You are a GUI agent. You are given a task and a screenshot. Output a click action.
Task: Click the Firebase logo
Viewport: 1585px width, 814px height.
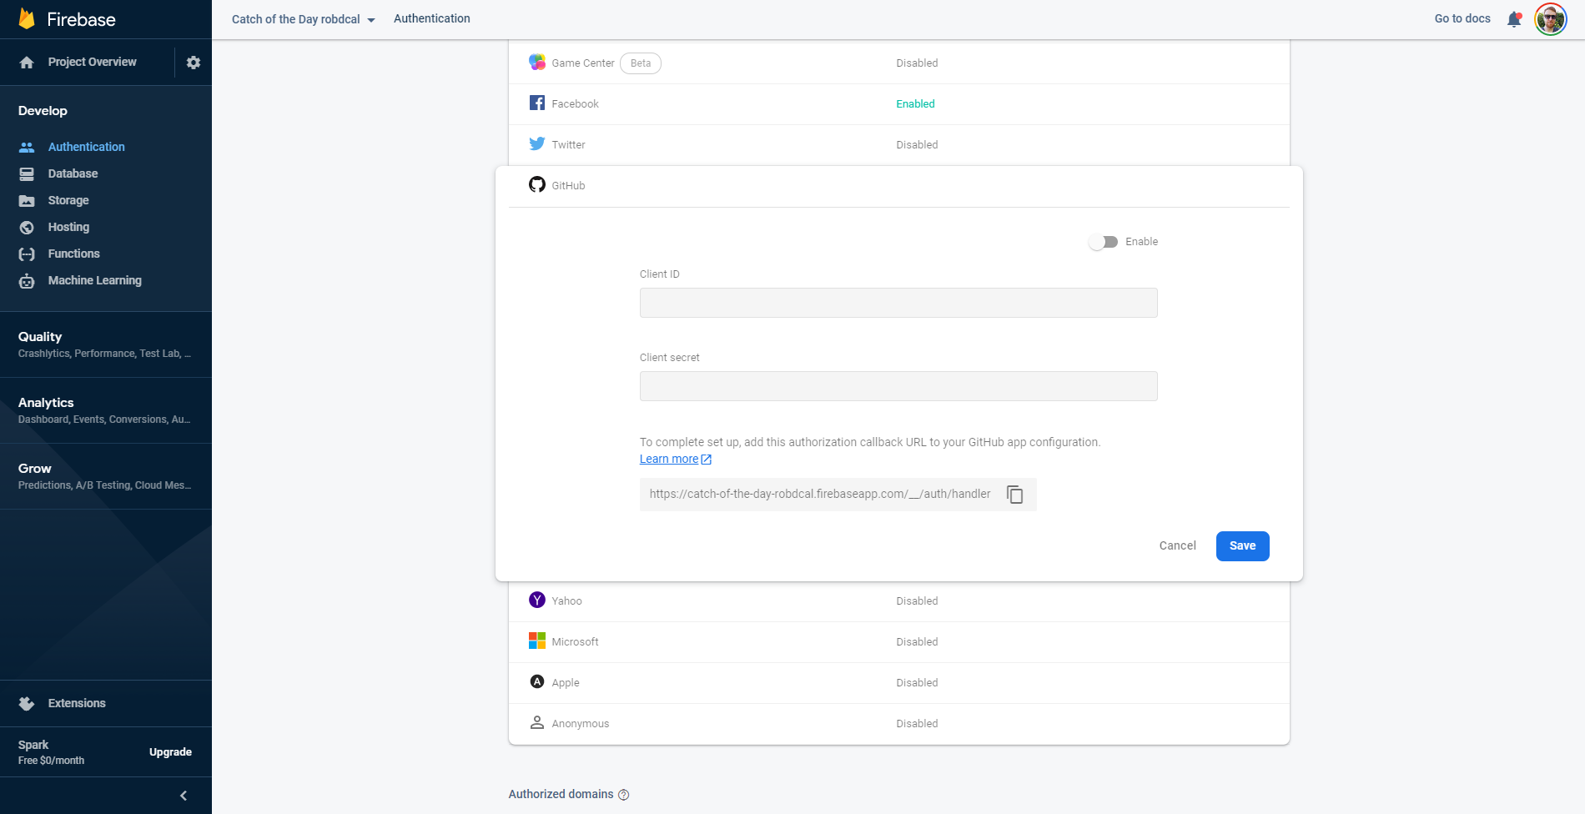(28, 19)
